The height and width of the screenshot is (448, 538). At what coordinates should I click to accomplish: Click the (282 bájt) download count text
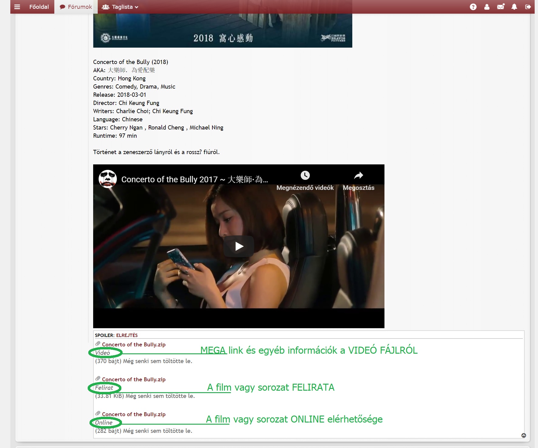(144, 431)
